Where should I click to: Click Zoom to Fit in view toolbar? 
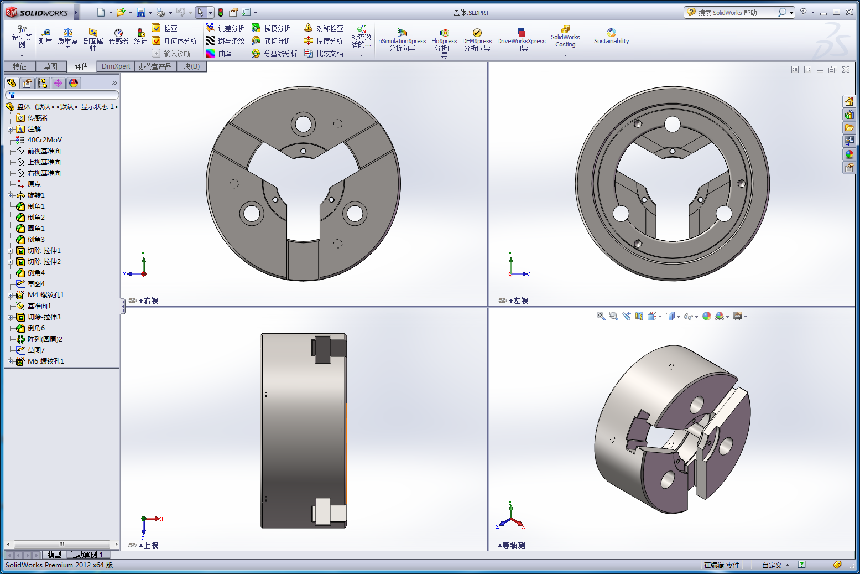click(x=601, y=316)
